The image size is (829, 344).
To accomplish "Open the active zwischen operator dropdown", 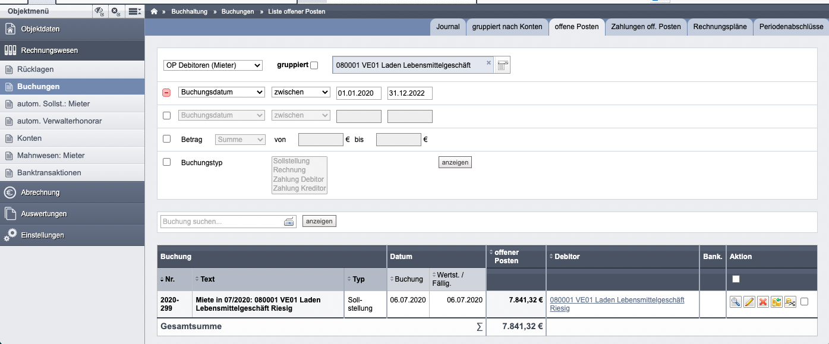I will click(301, 93).
